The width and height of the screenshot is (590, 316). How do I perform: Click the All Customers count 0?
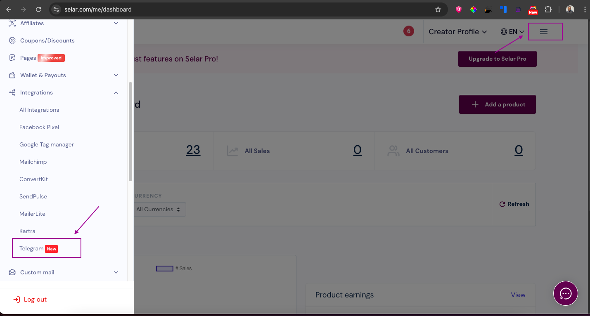[519, 150]
